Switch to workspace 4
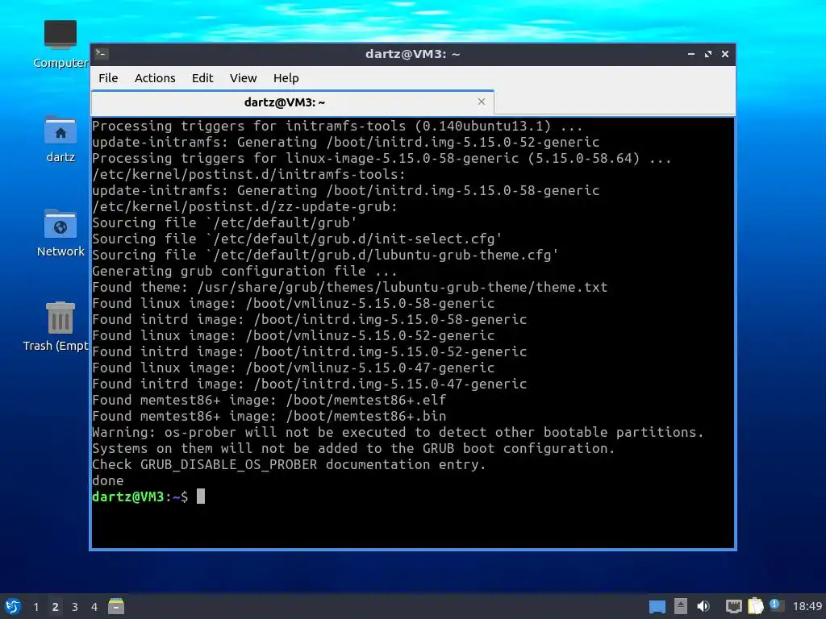The width and height of the screenshot is (826, 619). coord(94,607)
